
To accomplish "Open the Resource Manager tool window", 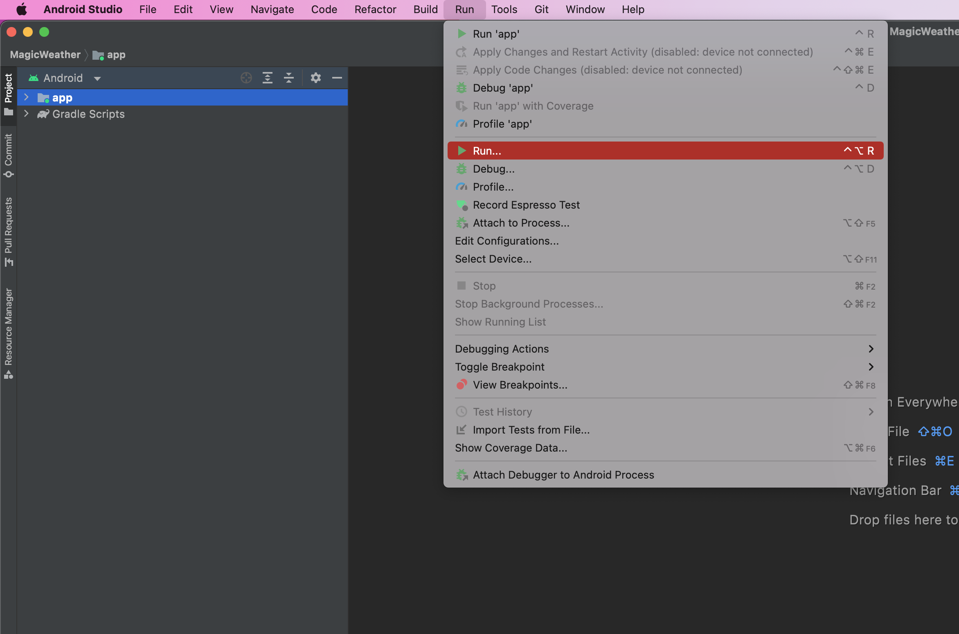I will click(x=8, y=333).
